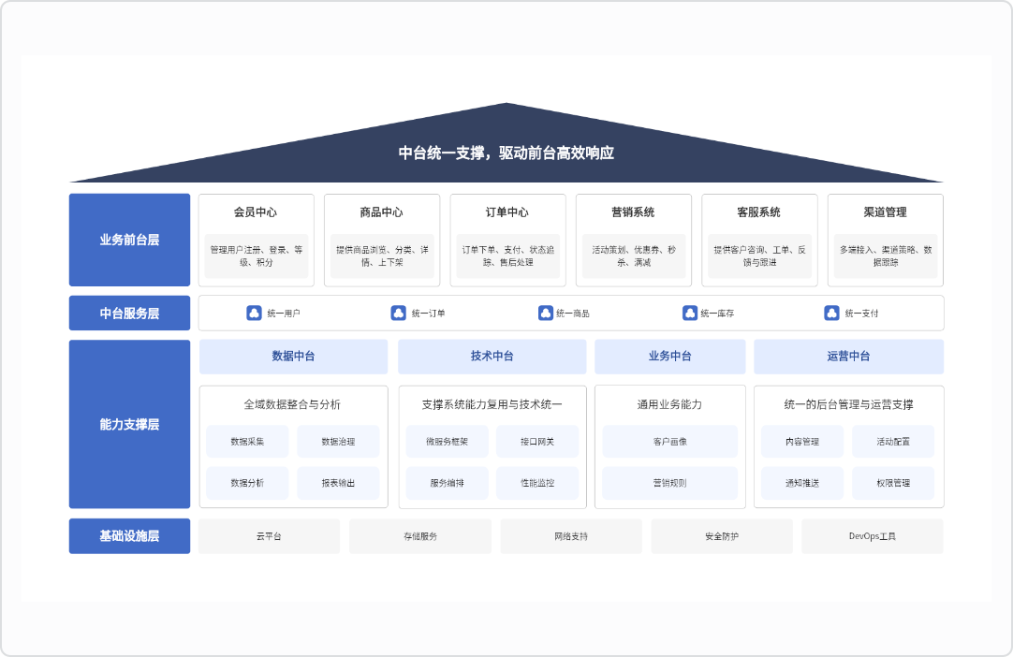Viewport: 1013px width, 657px height.
Task: Click the DevOps工具 infrastructure box
Action: pos(873,536)
